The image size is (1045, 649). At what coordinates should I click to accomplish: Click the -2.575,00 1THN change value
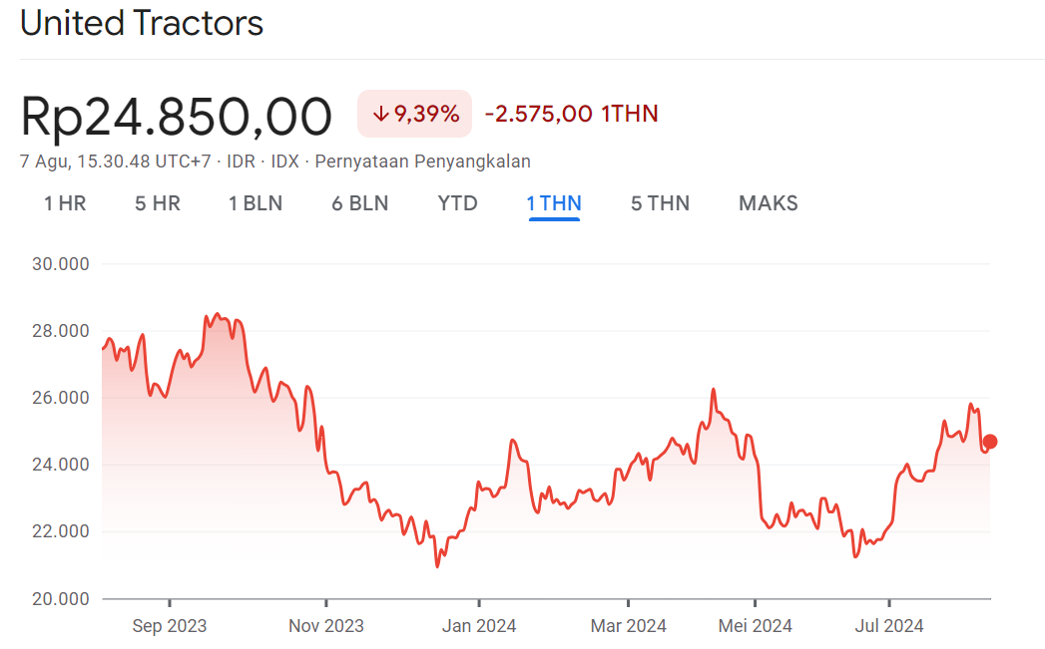click(570, 113)
